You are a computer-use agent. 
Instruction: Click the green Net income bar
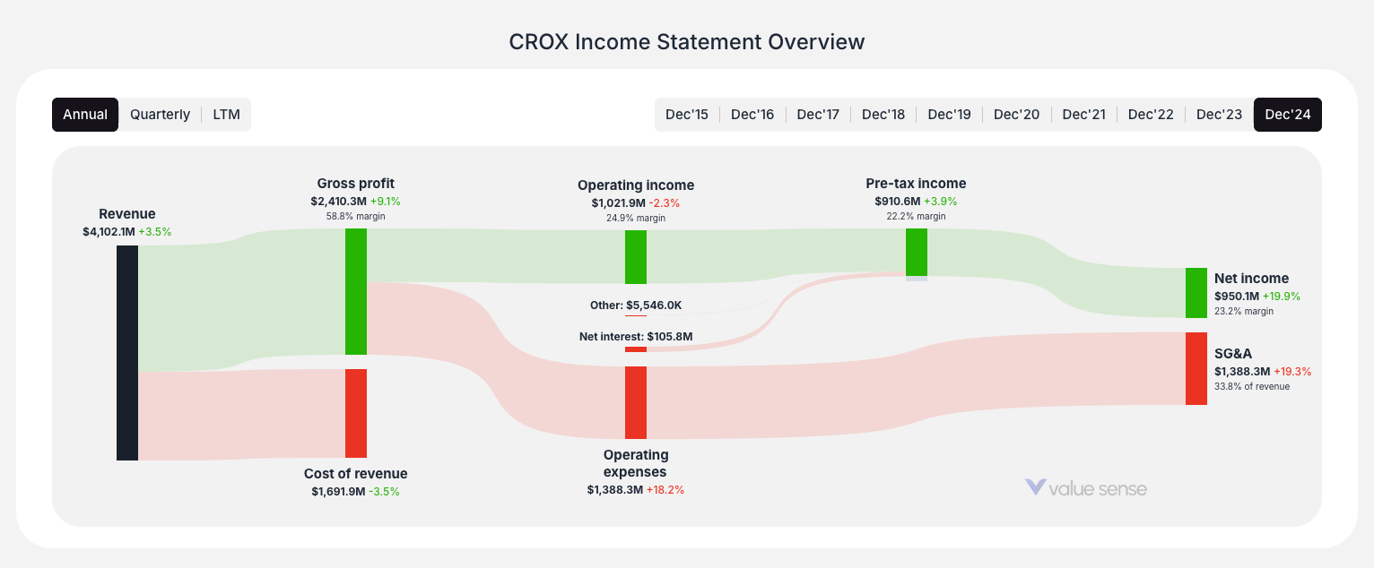(1196, 293)
